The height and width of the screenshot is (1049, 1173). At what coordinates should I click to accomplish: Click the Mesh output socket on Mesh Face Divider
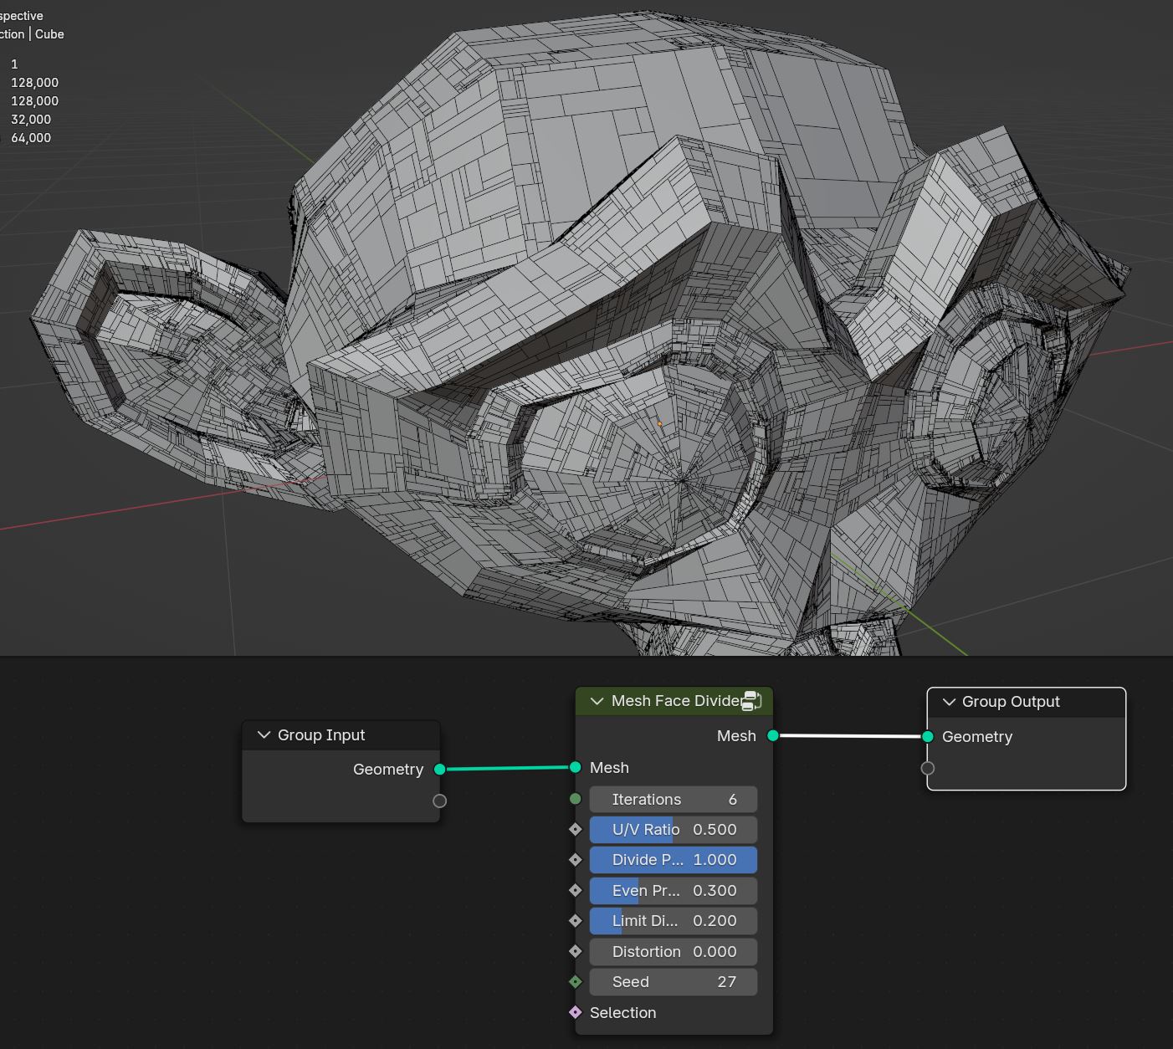pos(773,735)
